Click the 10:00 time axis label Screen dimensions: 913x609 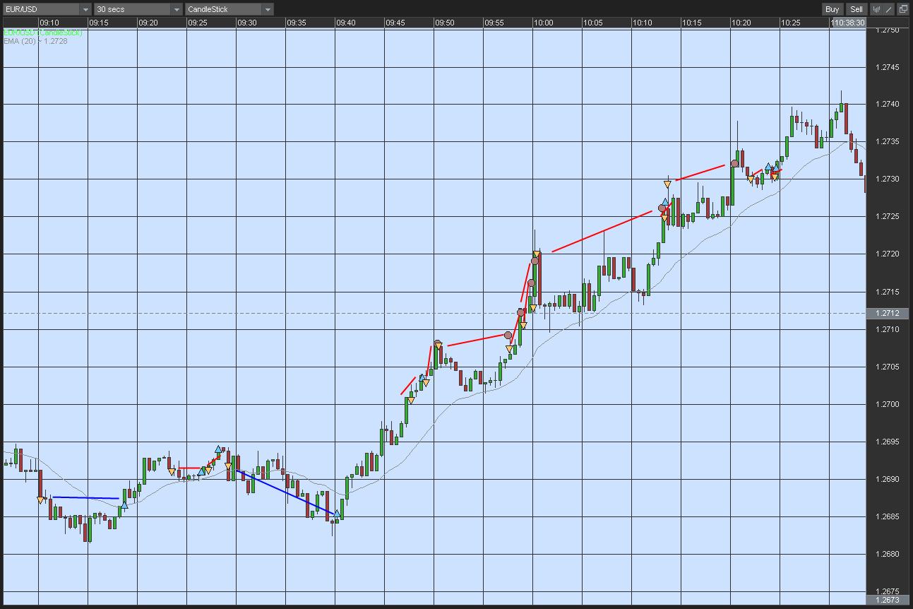point(544,23)
